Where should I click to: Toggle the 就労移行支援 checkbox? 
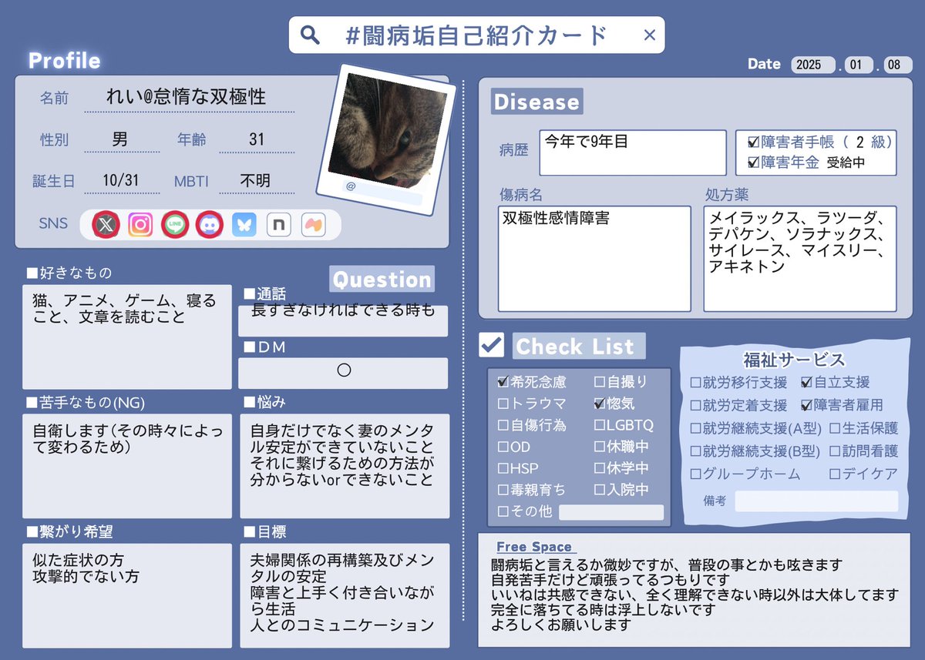(x=695, y=383)
